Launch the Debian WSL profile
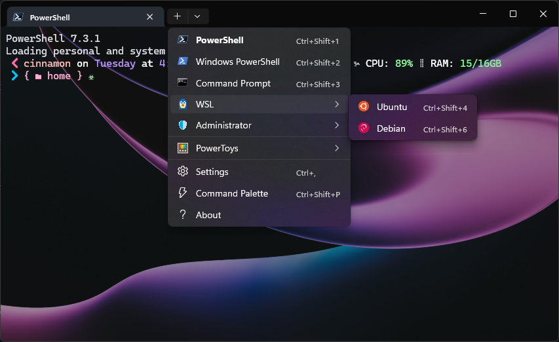The image size is (559, 342). (413, 128)
